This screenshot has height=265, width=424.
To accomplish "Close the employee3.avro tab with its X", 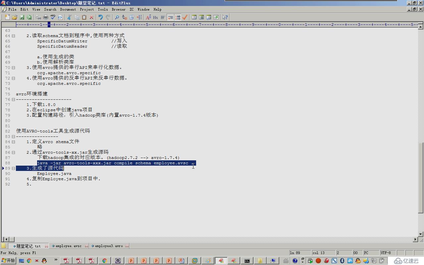I will 127,246.
